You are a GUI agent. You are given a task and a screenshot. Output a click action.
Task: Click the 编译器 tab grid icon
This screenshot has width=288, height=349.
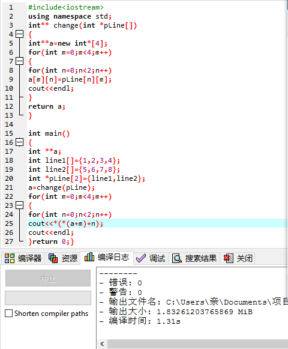tap(10, 258)
